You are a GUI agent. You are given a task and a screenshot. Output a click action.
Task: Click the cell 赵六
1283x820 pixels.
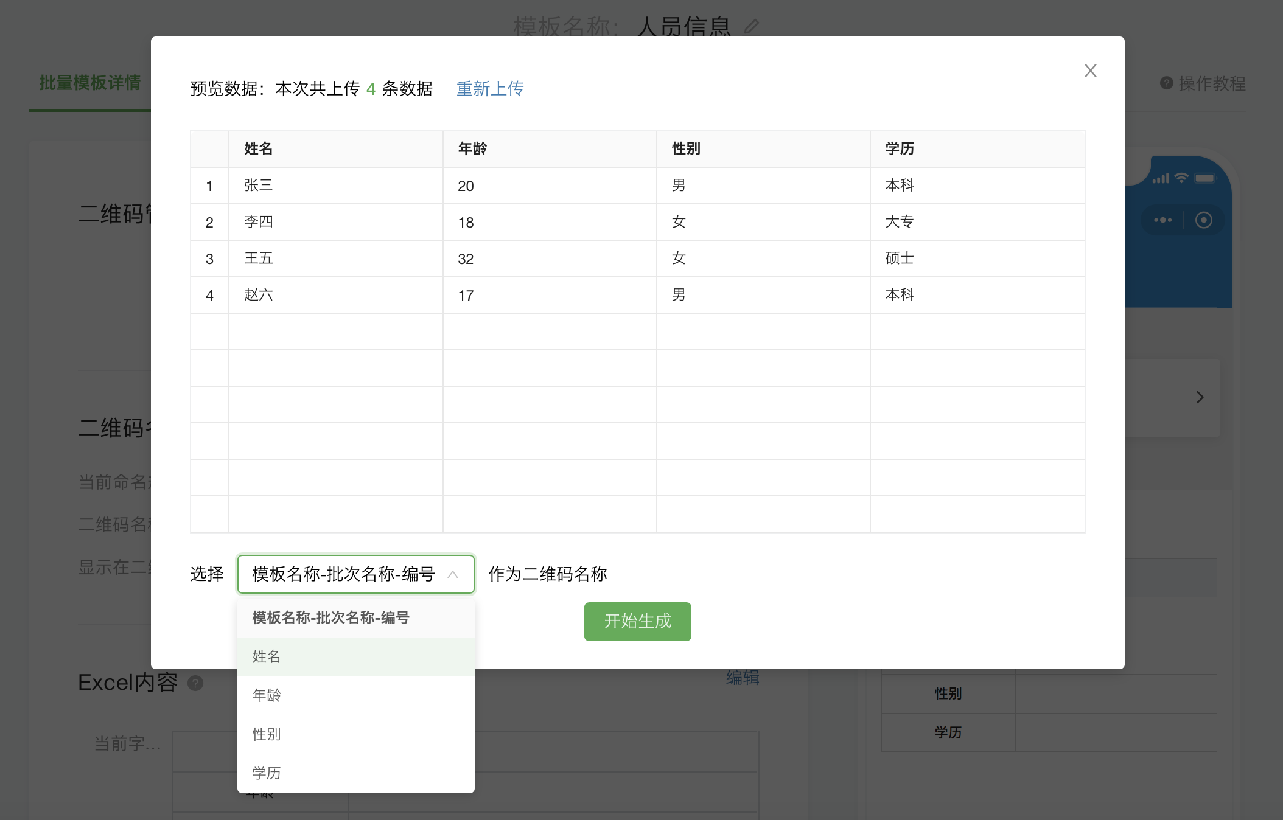pyautogui.click(x=336, y=295)
